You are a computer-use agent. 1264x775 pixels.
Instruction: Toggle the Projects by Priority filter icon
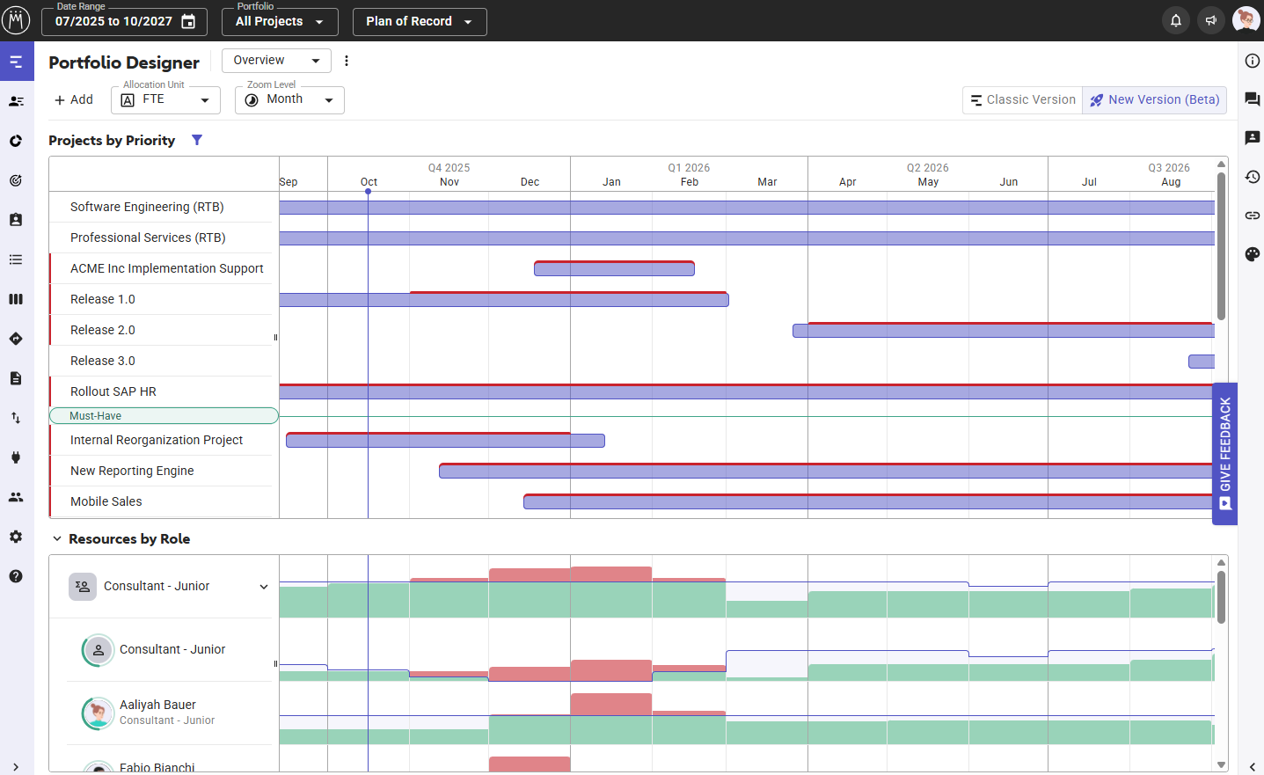197,139
